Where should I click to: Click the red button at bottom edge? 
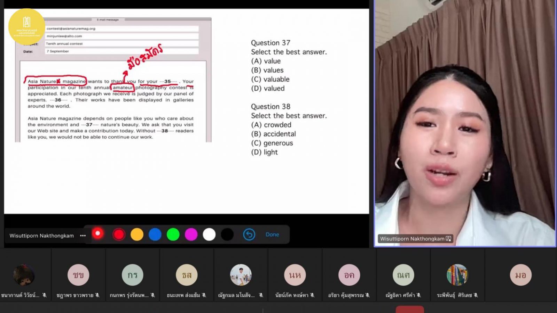pyautogui.click(x=410, y=309)
